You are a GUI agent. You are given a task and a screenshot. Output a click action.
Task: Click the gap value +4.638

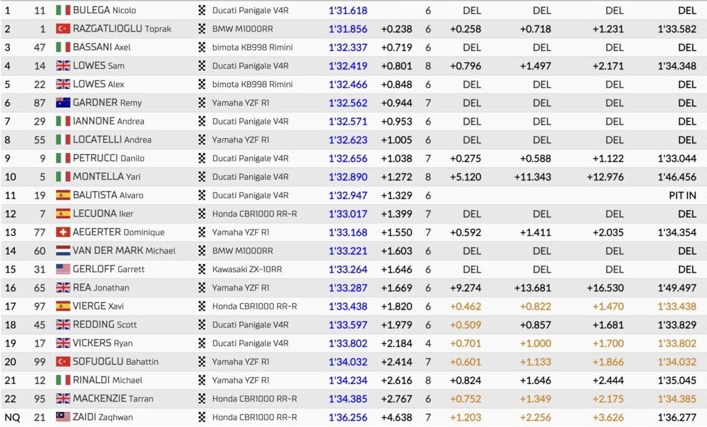[396, 416]
